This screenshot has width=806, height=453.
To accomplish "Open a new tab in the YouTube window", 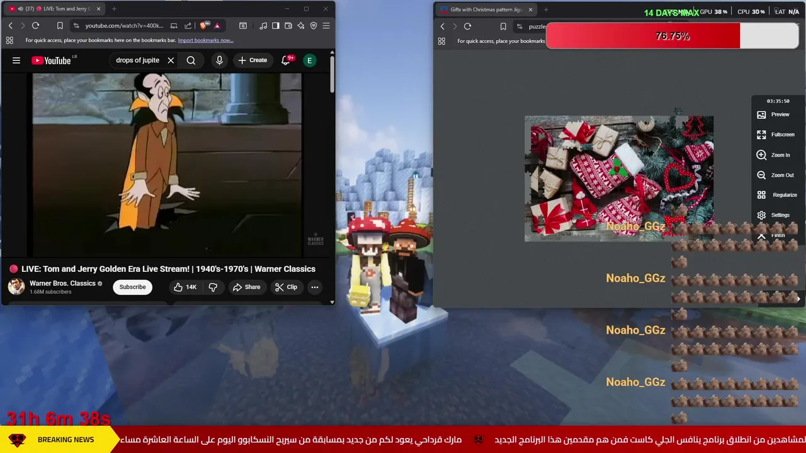I will pos(114,9).
